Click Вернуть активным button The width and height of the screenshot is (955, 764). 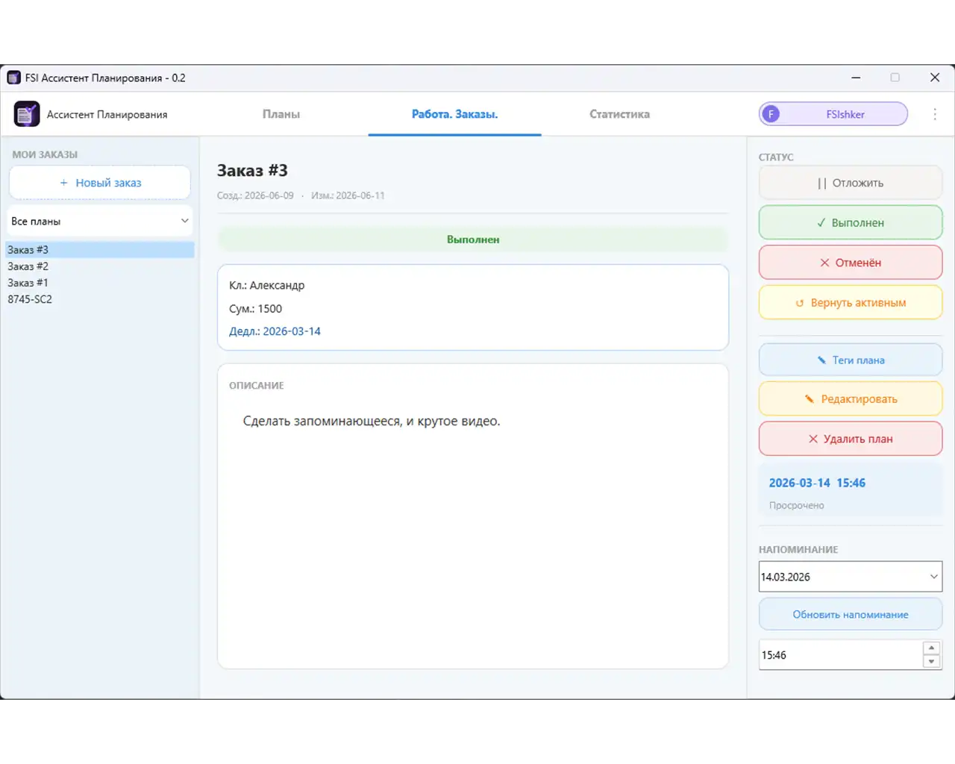click(x=851, y=303)
